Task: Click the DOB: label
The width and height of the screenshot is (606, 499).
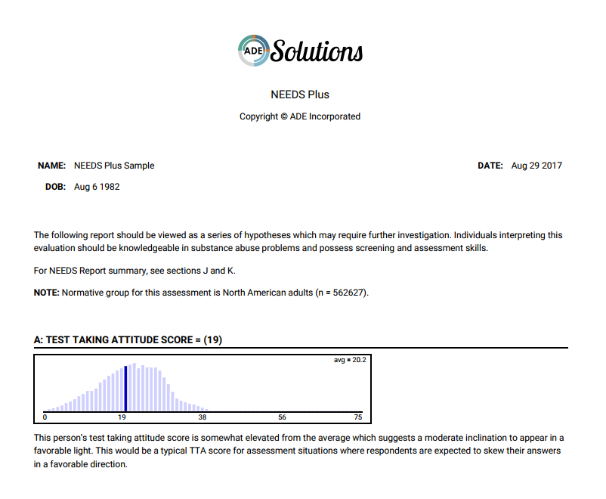Action: pyautogui.click(x=56, y=187)
